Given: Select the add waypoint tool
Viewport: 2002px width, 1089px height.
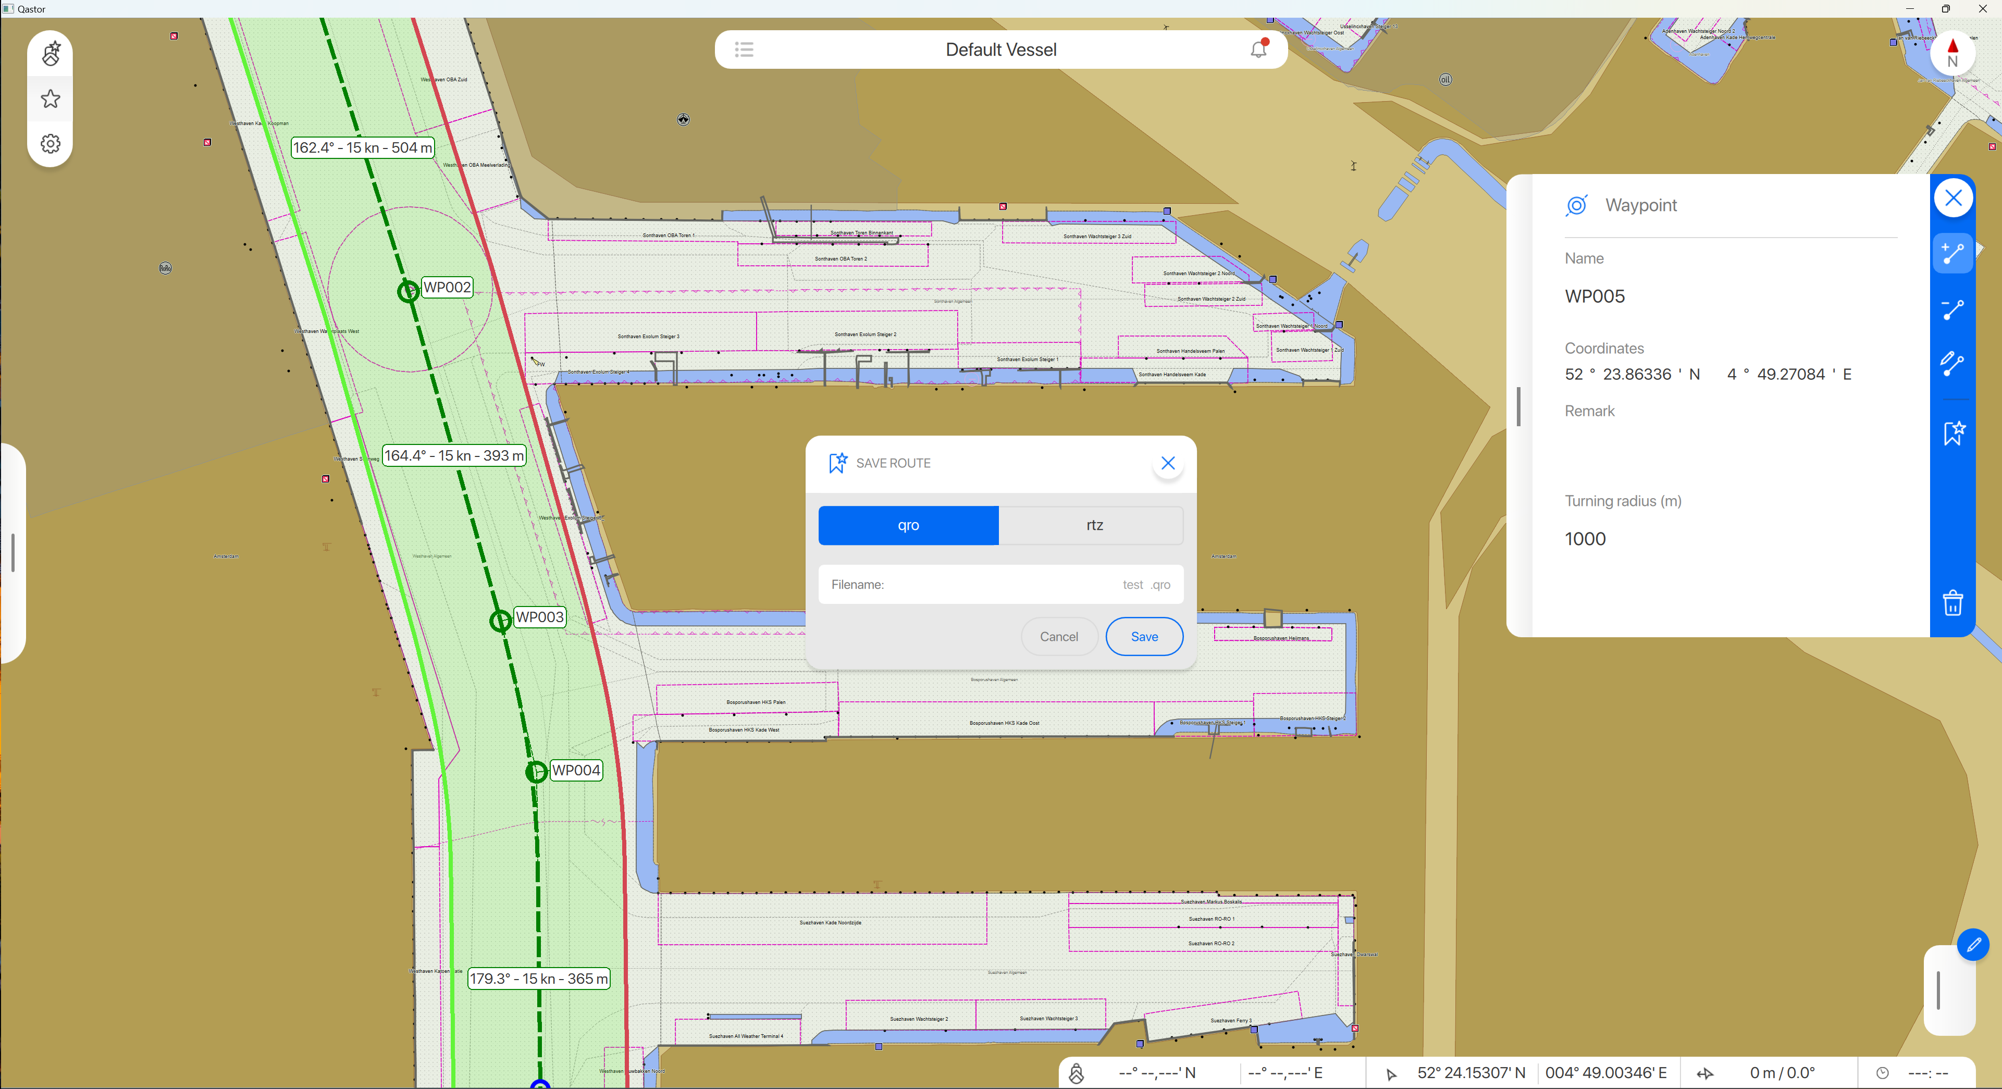Looking at the screenshot, I should [1952, 253].
